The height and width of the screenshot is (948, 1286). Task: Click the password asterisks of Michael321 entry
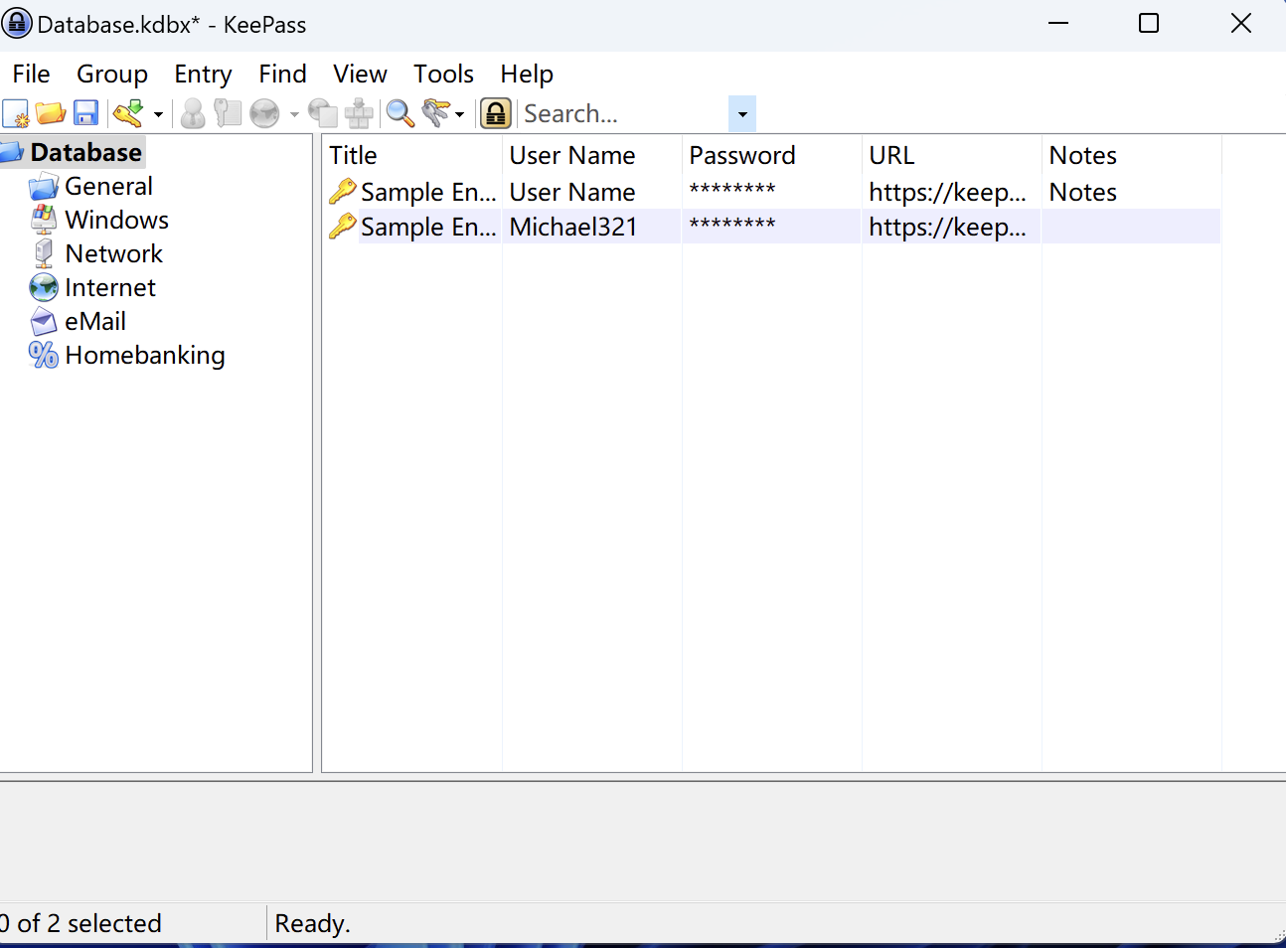click(732, 225)
